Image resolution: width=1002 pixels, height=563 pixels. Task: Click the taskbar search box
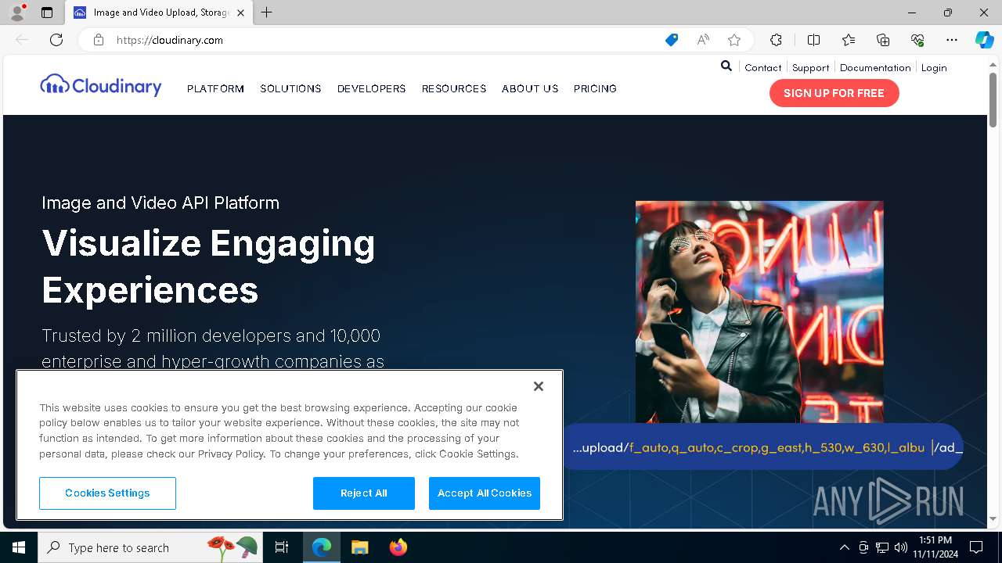click(x=150, y=547)
